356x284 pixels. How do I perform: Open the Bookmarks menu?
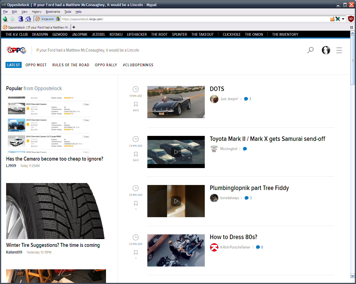(x=53, y=12)
